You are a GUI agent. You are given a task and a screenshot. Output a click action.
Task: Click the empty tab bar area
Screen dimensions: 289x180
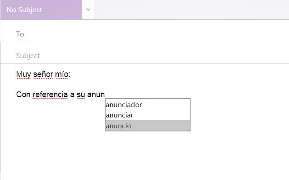pyautogui.click(x=190, y=9)
